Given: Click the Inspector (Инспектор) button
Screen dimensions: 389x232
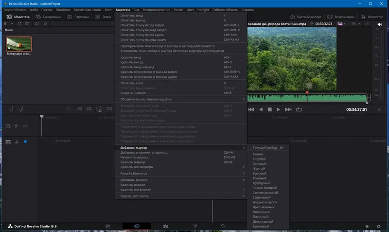Looking at the screenshot, I should pos(373,17).
